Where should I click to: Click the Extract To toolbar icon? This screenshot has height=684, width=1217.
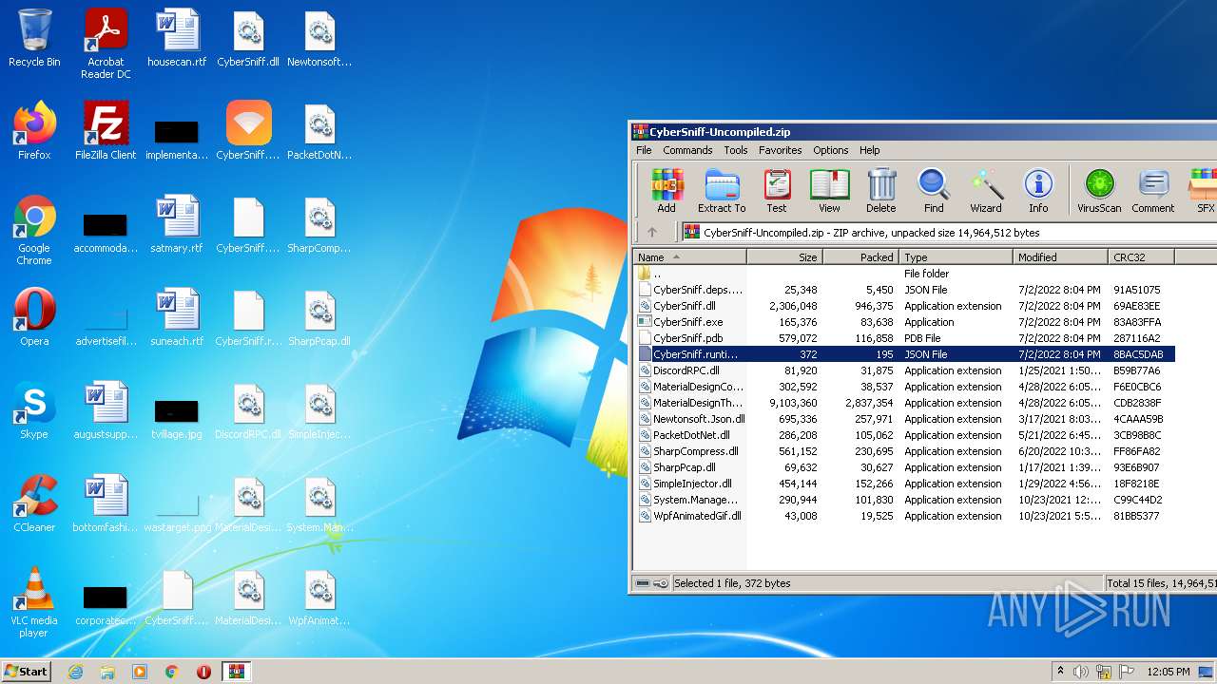[722, 191]
